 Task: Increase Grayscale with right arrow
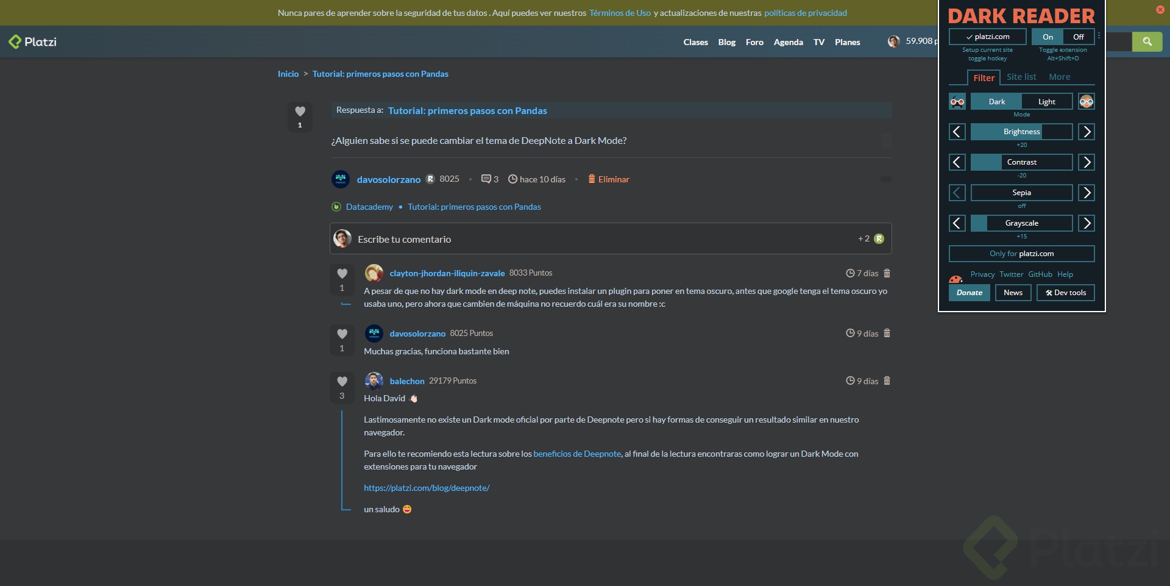(x=1087, y=223)
